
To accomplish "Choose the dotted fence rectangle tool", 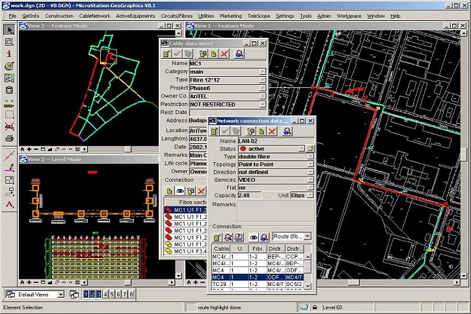I will coord(9,115).
